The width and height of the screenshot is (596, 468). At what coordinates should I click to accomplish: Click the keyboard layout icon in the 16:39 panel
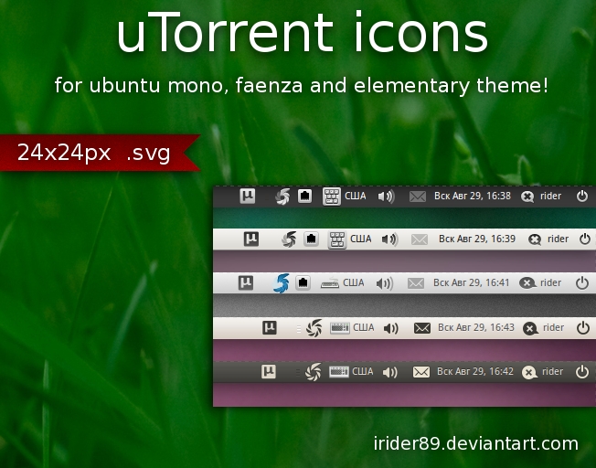pyautogui.click(x=337, y=239)
